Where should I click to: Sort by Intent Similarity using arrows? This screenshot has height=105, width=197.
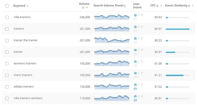coord(193,6)
